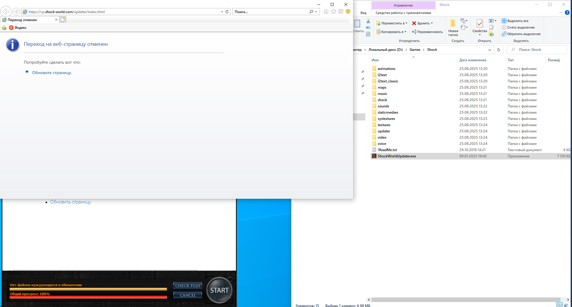Open the Explorer address history dropdown chevron

tap(489, 50)
